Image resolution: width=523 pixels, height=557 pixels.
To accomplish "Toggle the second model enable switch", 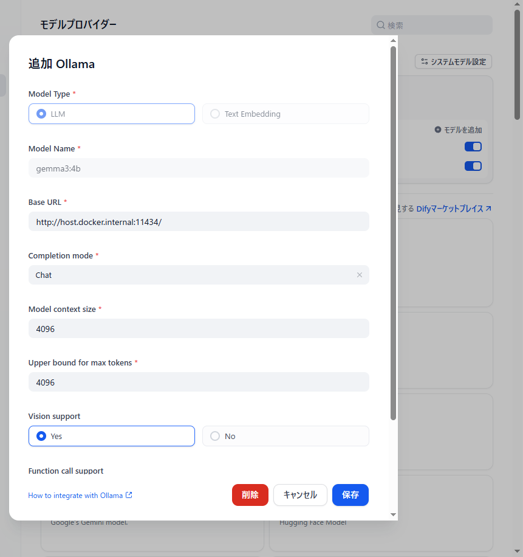I will [x=473, y=166].
